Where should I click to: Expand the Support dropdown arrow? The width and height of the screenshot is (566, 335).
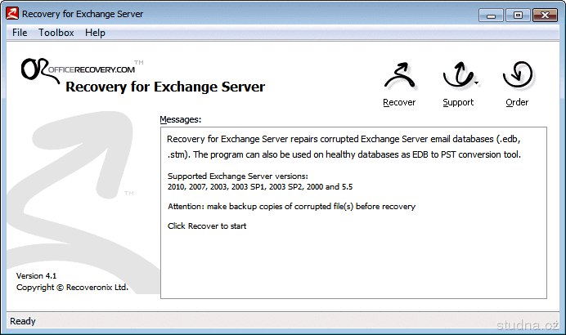(x=476, y=83)
